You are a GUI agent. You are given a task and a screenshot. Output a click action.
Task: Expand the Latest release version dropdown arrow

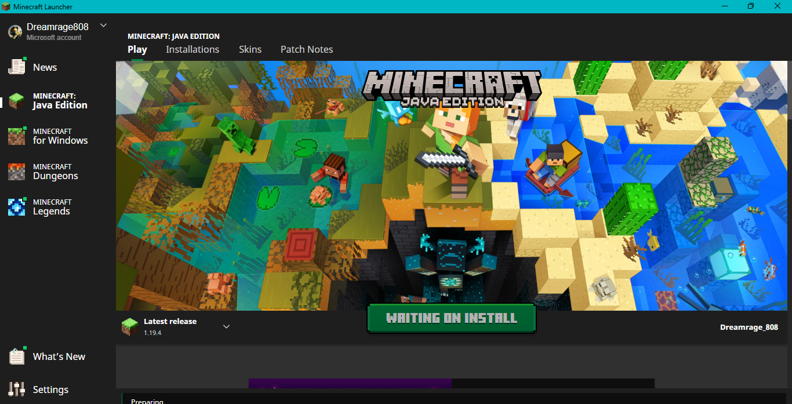227,326
